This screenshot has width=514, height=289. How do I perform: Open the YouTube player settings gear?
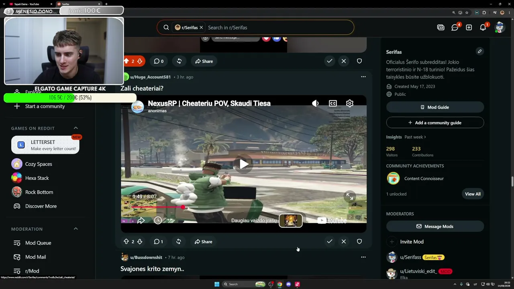click(x=350, y=103)
